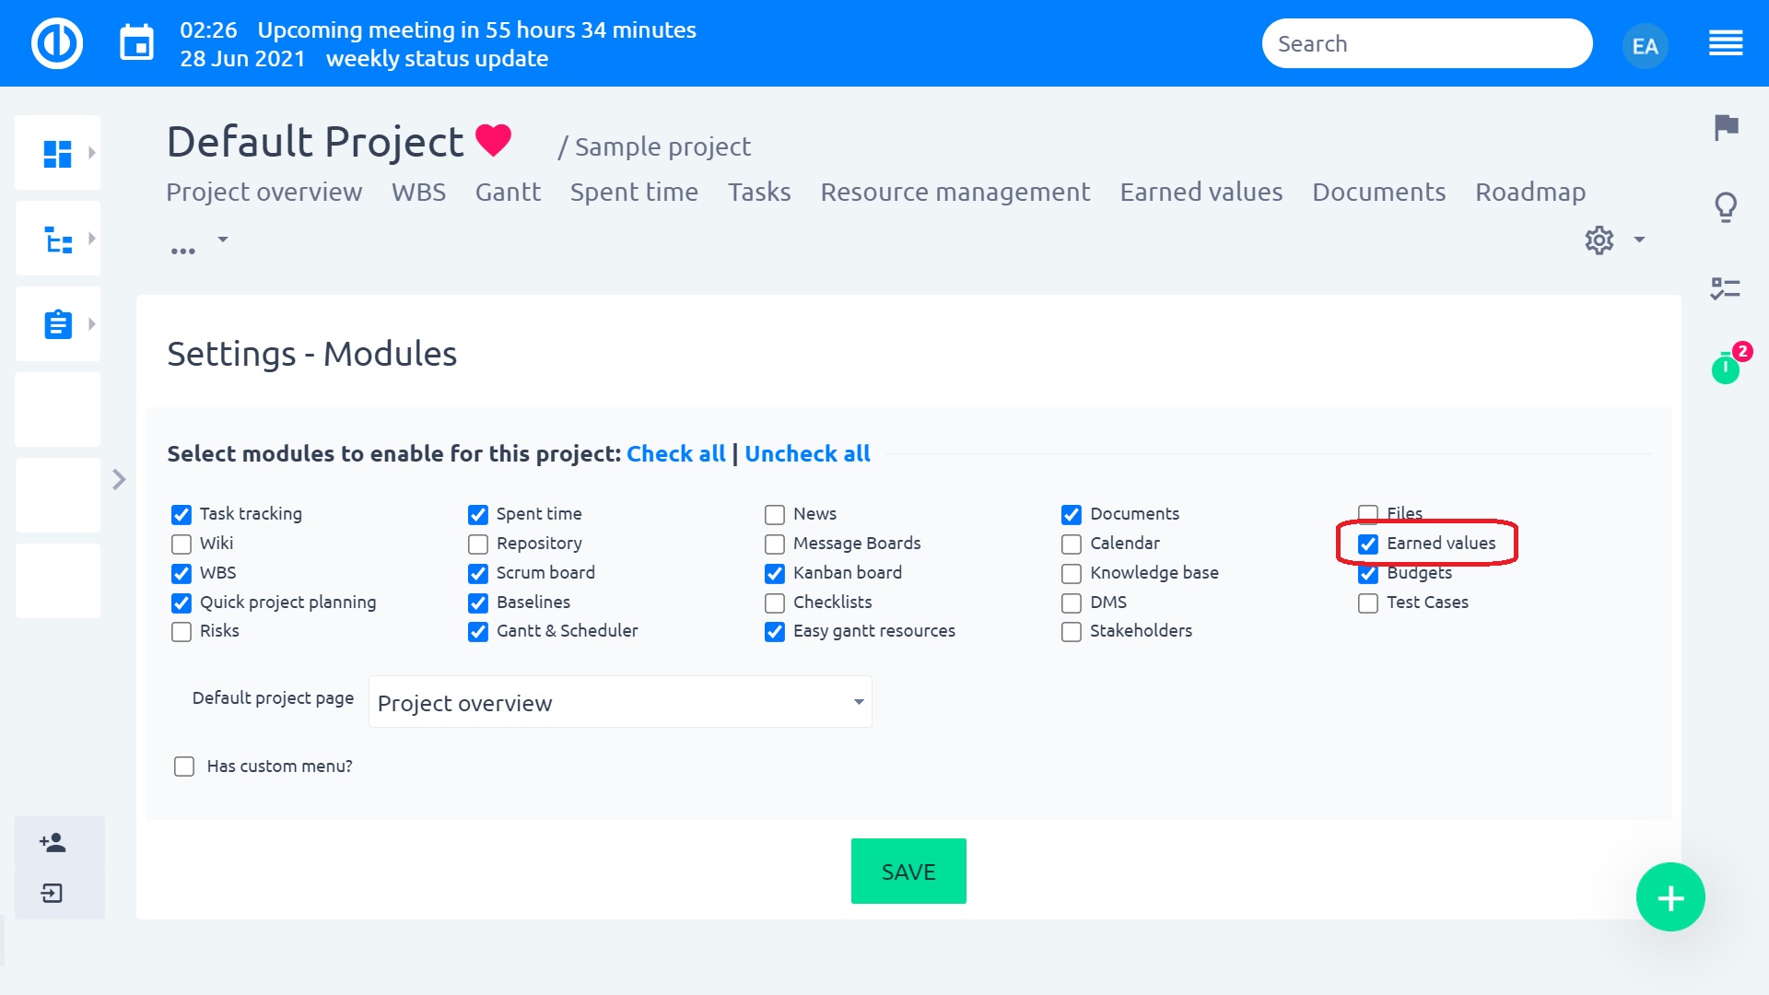
Task: Click the Check all link
Action: click(676, 453)
